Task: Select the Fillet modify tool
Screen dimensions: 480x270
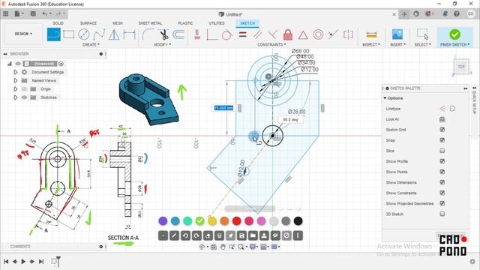Action: 148,34
